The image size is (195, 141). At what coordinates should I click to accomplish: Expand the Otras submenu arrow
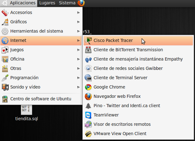click(79, 69)
